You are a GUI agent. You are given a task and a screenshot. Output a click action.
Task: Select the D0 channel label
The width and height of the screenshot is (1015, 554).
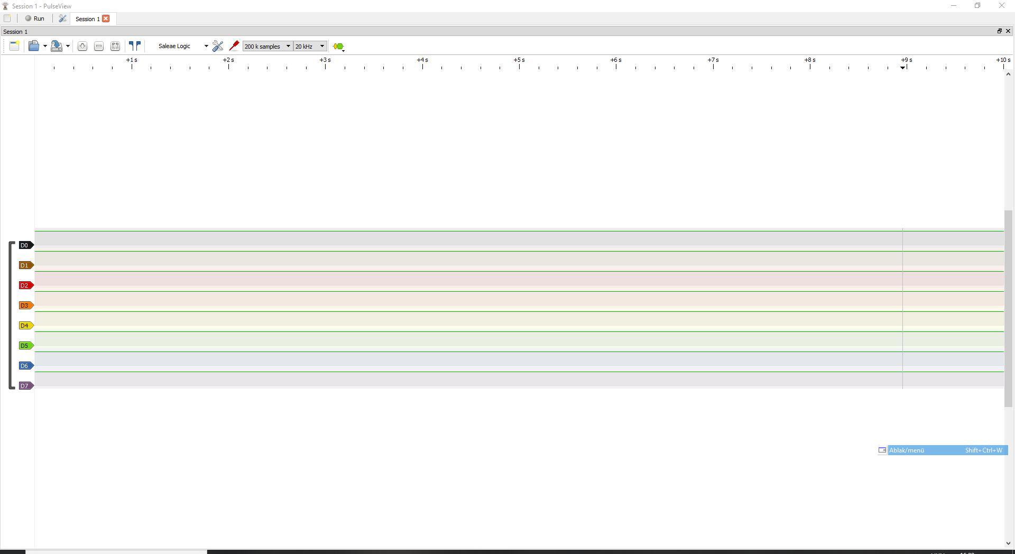tap(26, 245)
